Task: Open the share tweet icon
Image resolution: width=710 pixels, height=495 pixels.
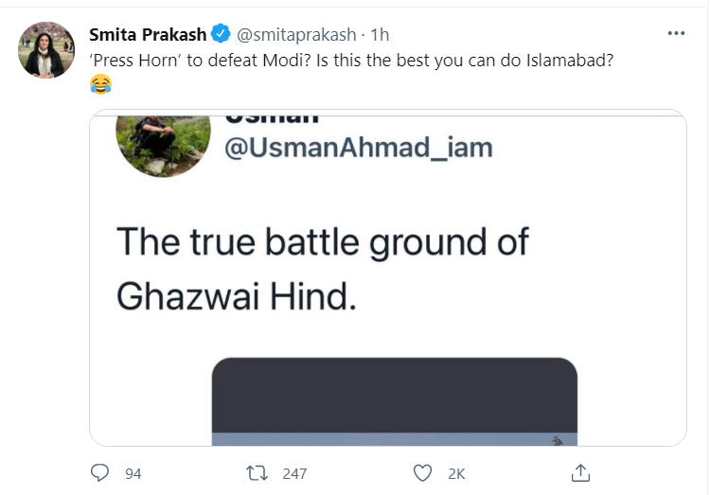Action: pos(582,471)
